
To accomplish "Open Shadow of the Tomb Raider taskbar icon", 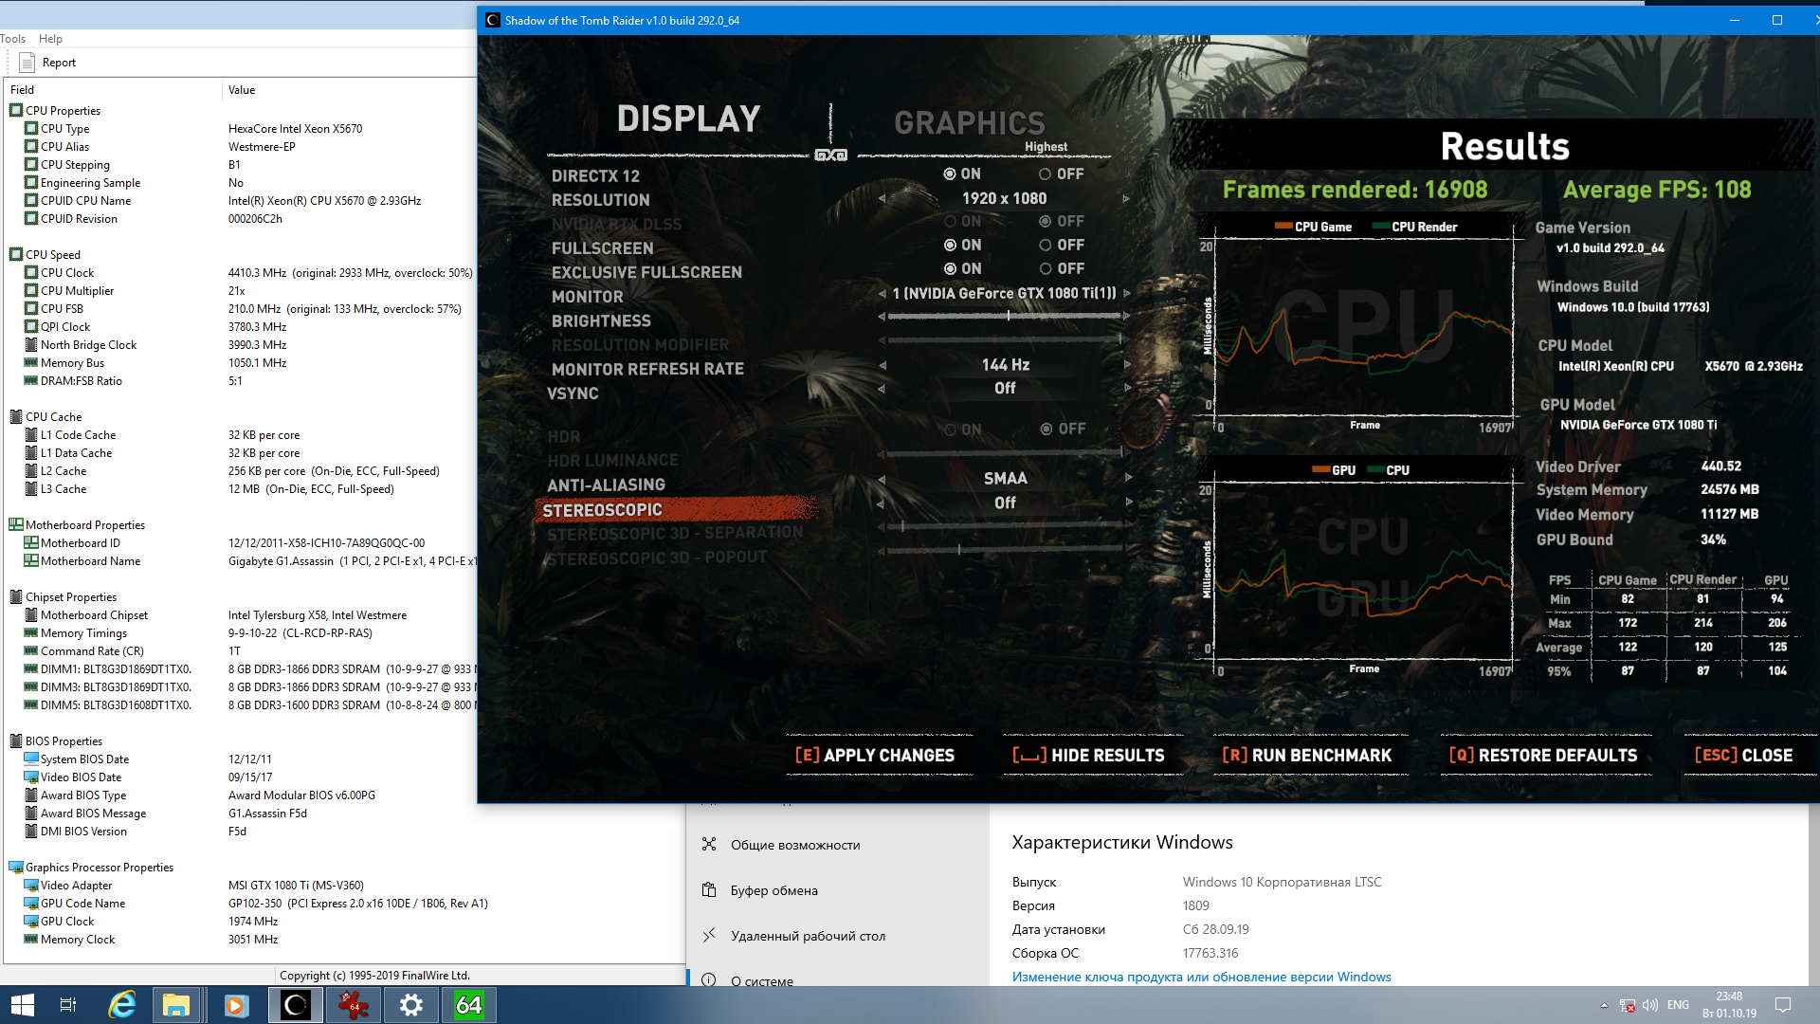I will 295,1004.
